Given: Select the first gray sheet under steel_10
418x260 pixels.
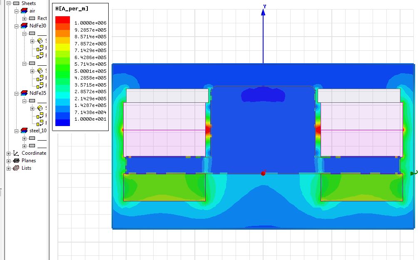Looking at the screenshot, I should coord(32,138).
